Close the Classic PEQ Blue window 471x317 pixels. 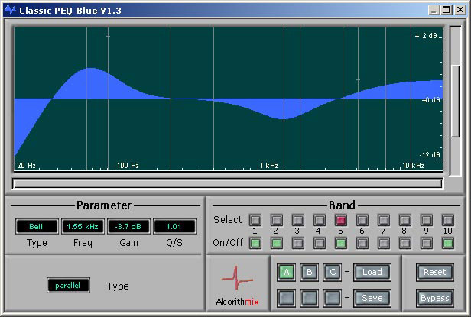pos(460,10)
